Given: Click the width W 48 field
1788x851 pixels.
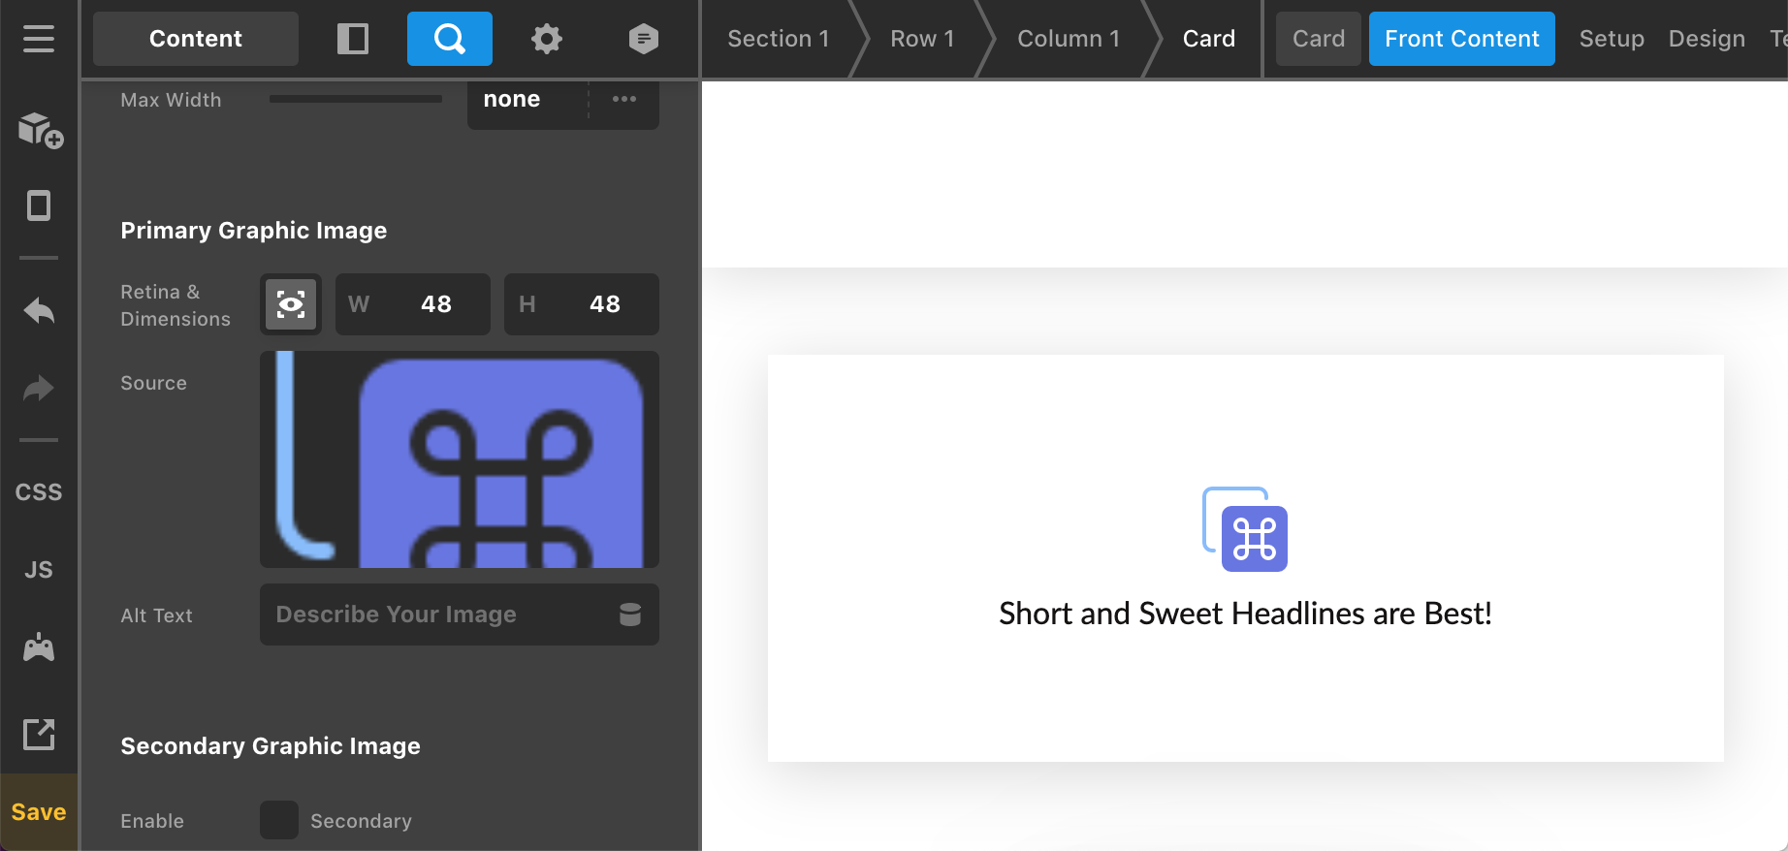Looking at the screenshot, I should [x=413, y=304].
